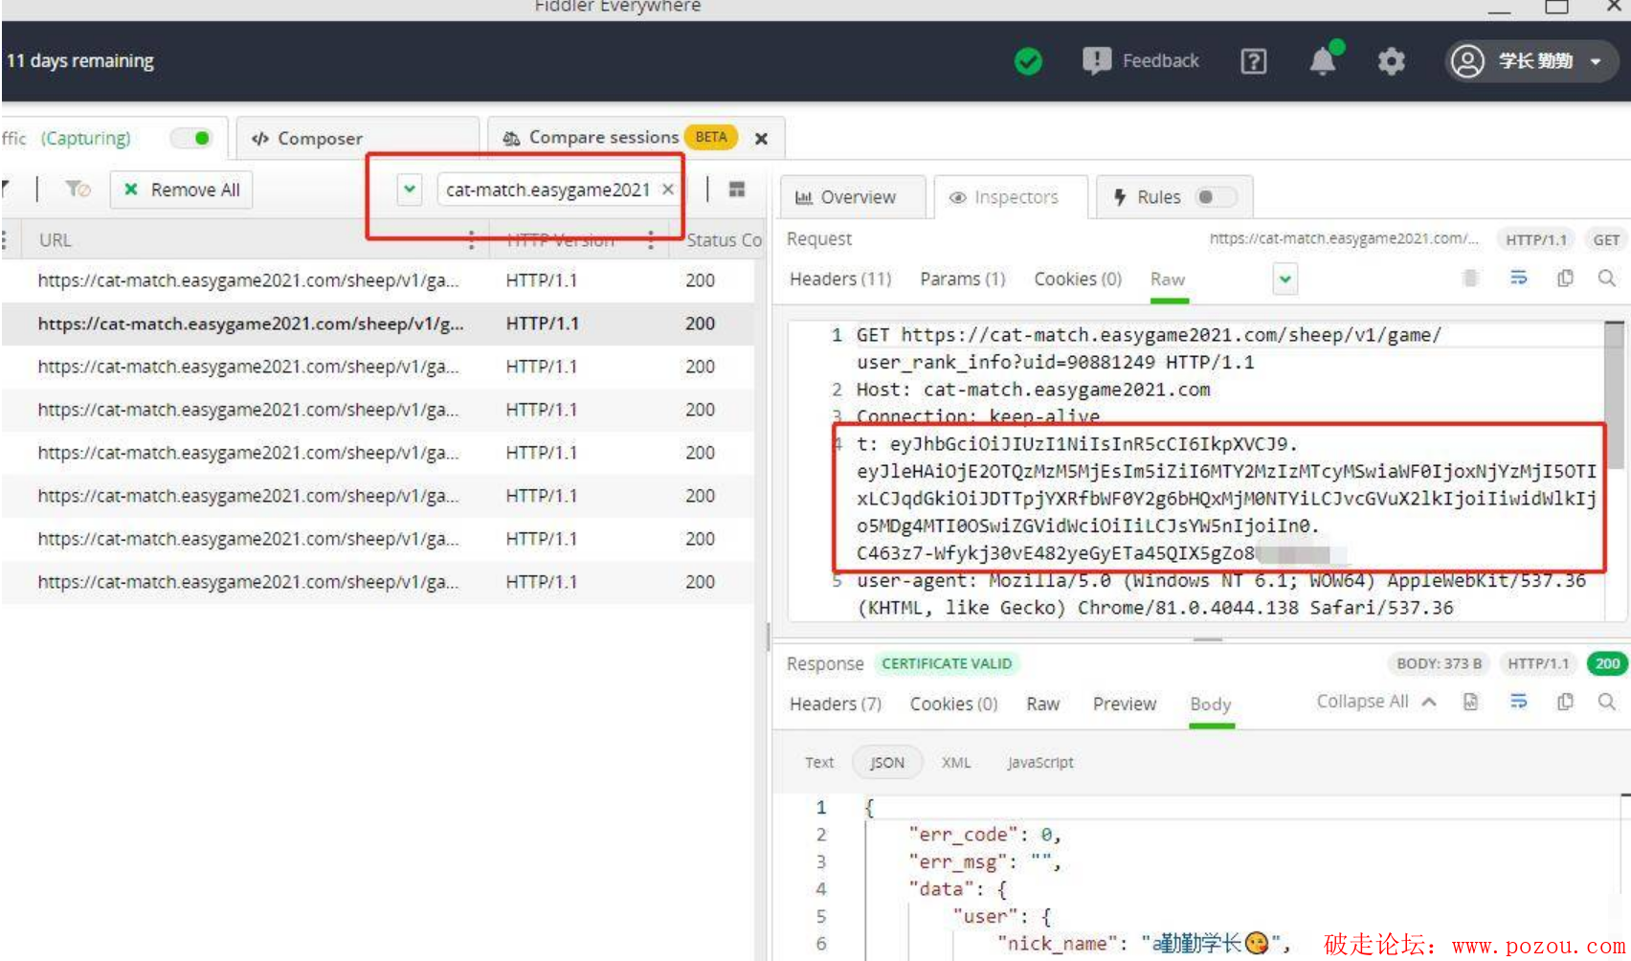
Task: Clear the search filter text
Action: [668, 190]
